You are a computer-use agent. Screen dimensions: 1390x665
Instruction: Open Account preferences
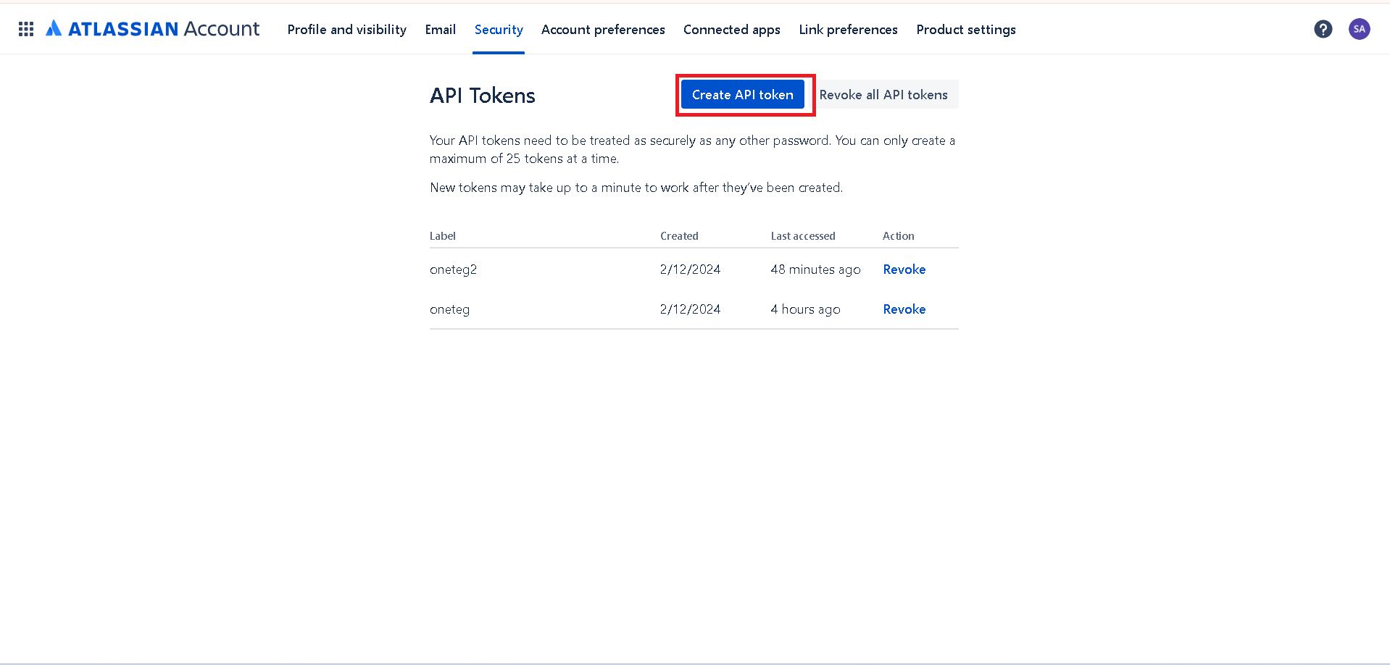(603, 30)
